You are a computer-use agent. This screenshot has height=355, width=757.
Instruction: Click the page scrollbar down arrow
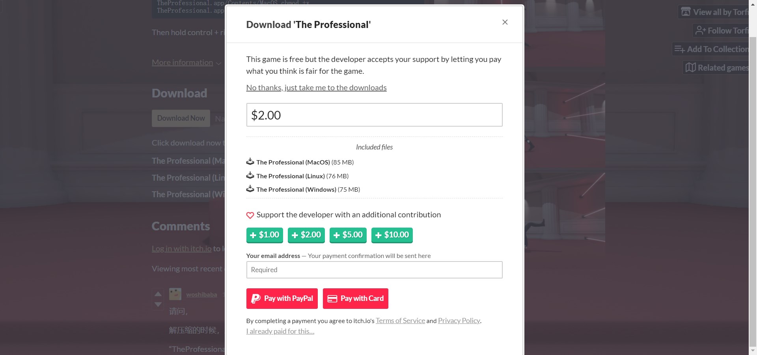(753, 350)
